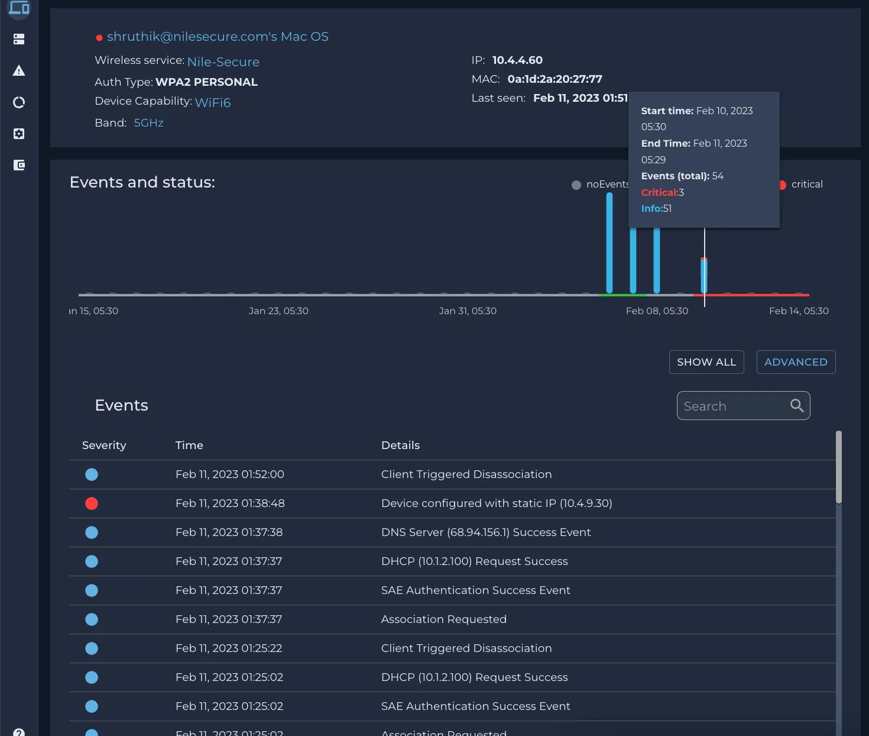Select the 01:25:02 DHCP Request Success row

pos(452,677)
